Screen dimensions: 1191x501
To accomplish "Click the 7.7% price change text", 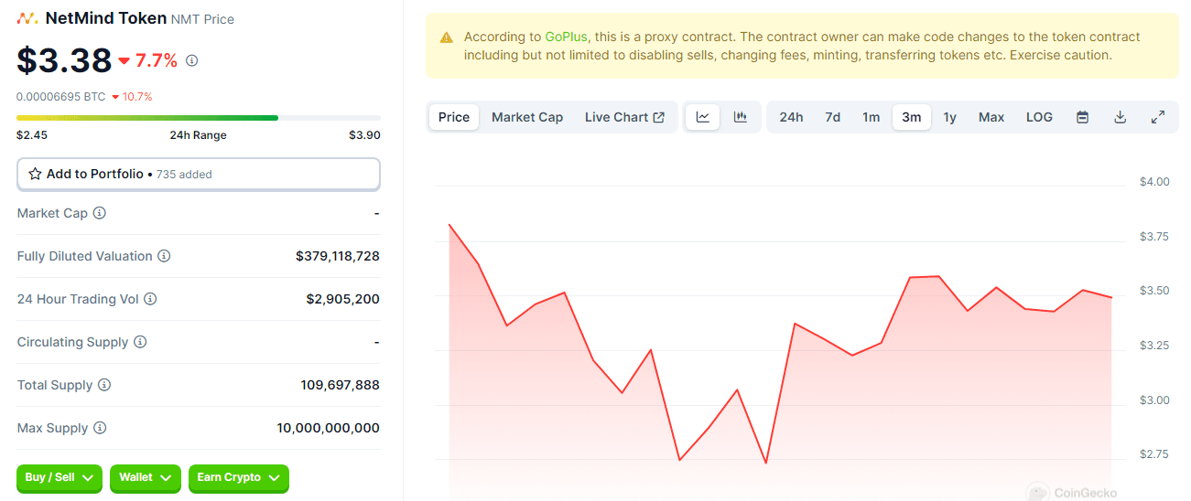I will [157, 61].
